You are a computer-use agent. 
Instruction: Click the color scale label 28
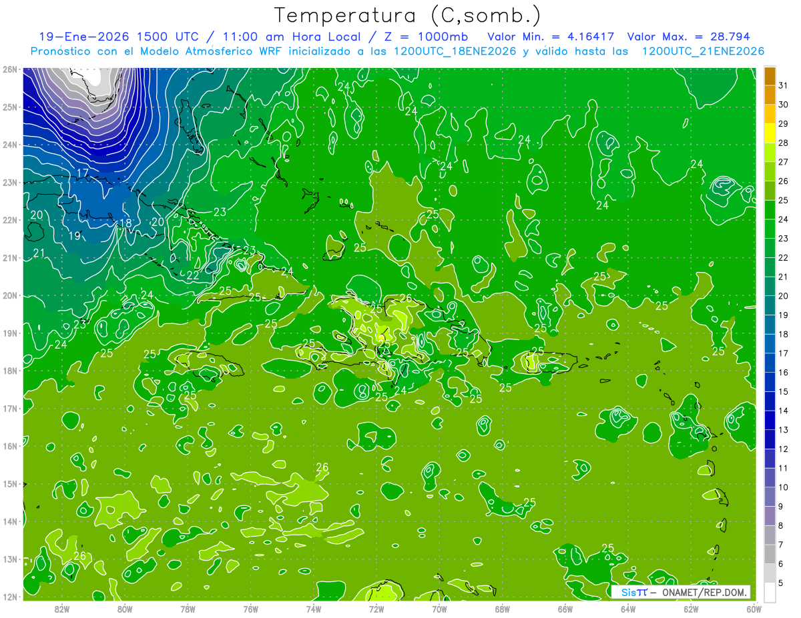point(783,143)
